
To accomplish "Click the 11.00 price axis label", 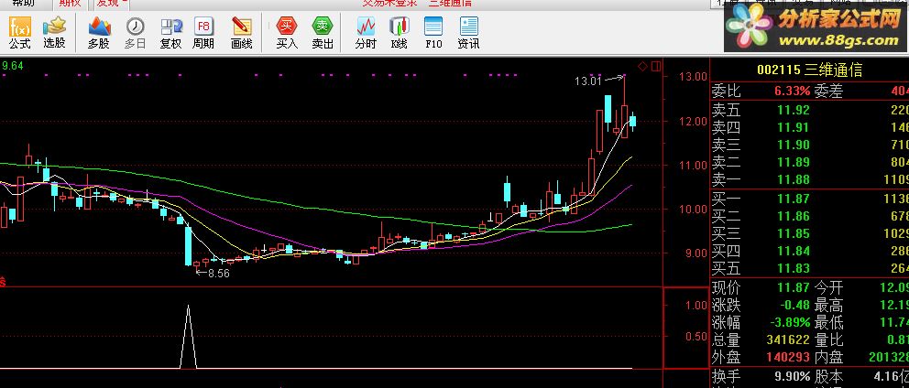I will 694,165.
